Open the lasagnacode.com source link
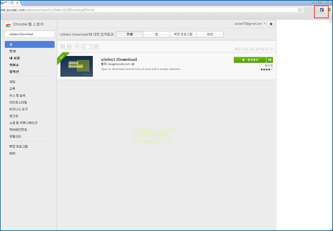The height and width of the screenshot is (231, 333). click(x=119, y=64)
